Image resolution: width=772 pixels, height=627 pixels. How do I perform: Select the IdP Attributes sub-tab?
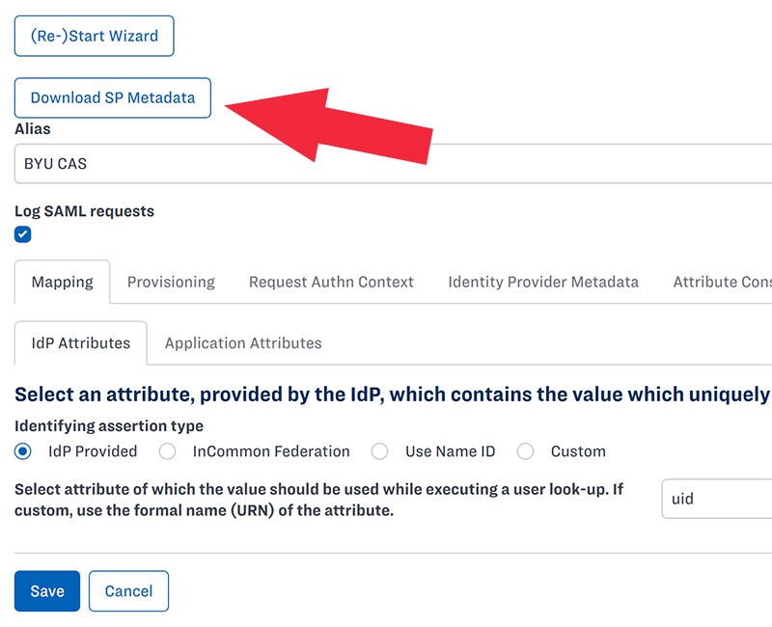[80, 342]
